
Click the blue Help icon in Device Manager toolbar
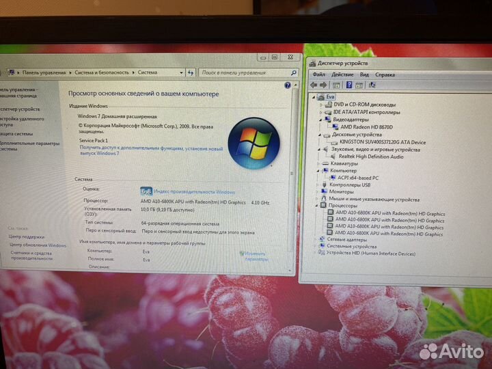[x=349, y=85]
